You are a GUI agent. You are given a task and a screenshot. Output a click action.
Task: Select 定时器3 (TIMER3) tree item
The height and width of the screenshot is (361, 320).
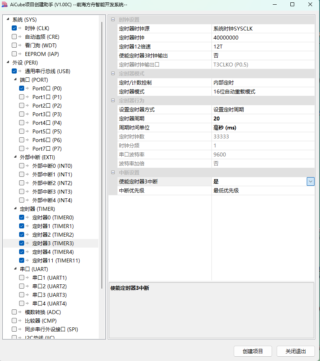click(x=53, y=243)
